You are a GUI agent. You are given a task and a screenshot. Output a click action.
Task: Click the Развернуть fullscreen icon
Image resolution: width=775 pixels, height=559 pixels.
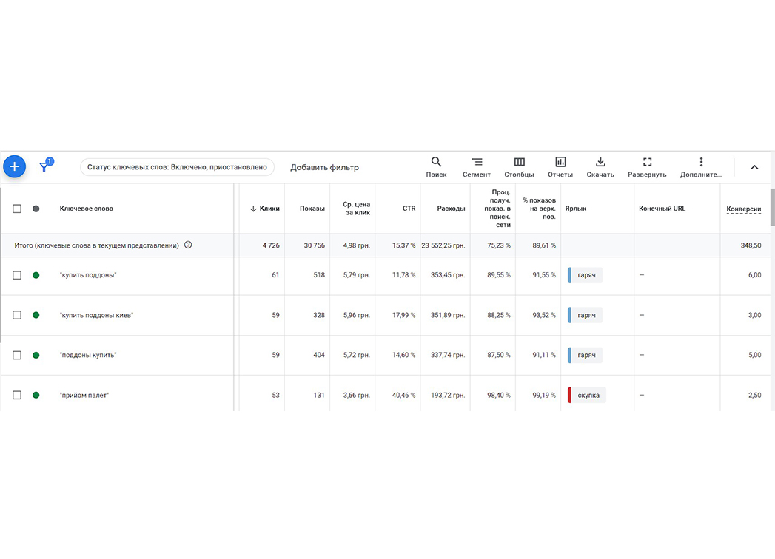pyautogui.click(x=647, y=167)
